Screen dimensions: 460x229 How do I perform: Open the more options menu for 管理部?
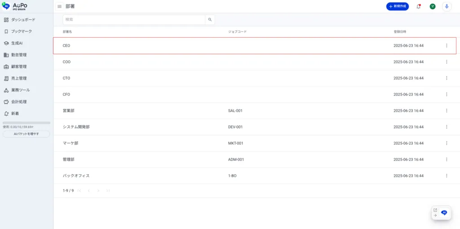447,159
